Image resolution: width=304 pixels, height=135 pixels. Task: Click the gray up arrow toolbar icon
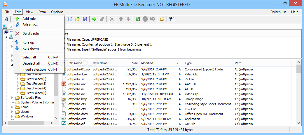coord(121,19)
